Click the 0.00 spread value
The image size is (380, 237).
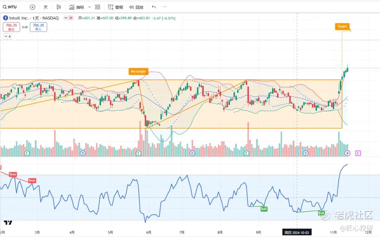pos(25,27)
